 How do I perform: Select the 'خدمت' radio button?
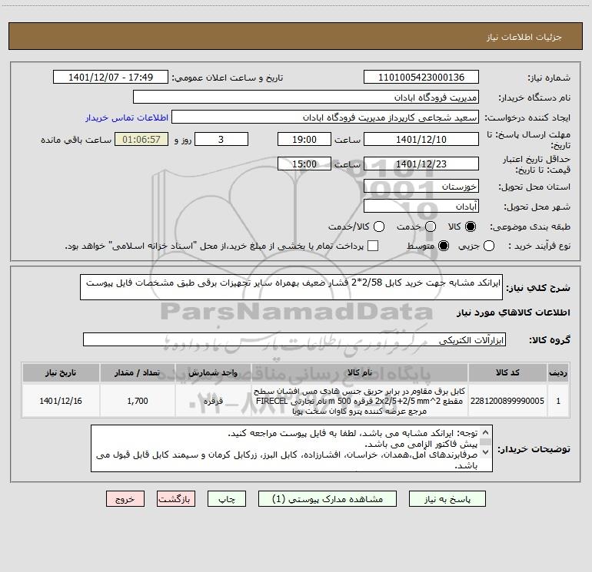tap(431, 226)
